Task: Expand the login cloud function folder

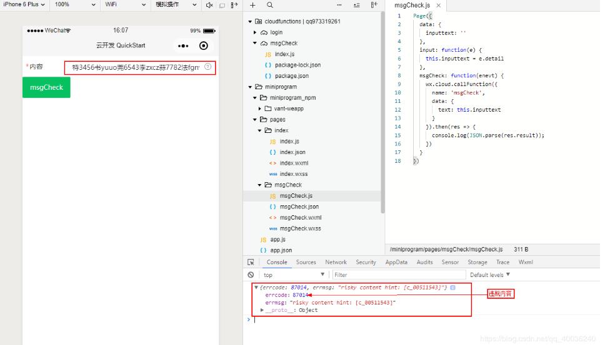Action: pos(256,32)
